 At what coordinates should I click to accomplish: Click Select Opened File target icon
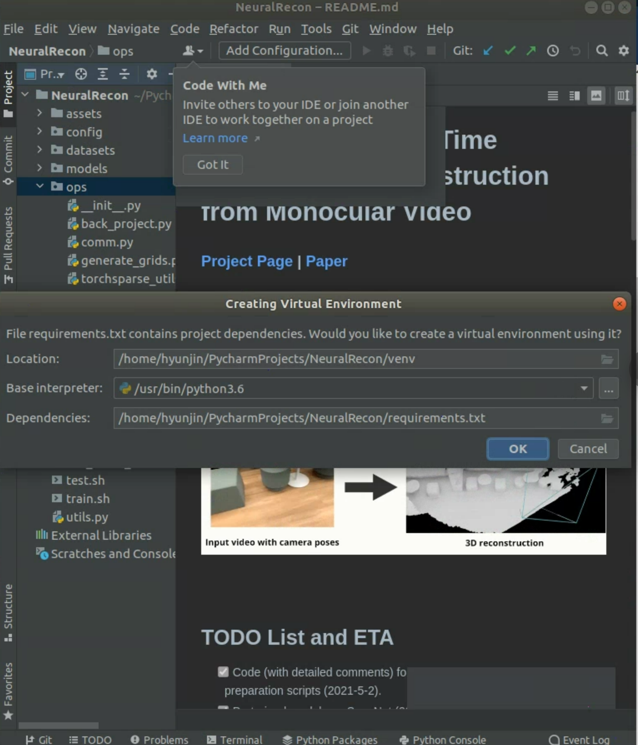coord(81,74)
